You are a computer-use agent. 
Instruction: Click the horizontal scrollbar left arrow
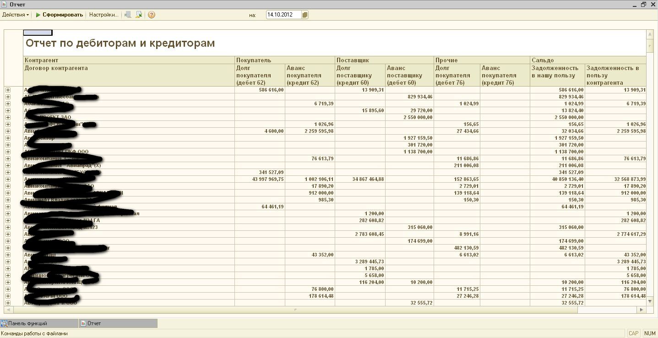click(x=8, y=310)
